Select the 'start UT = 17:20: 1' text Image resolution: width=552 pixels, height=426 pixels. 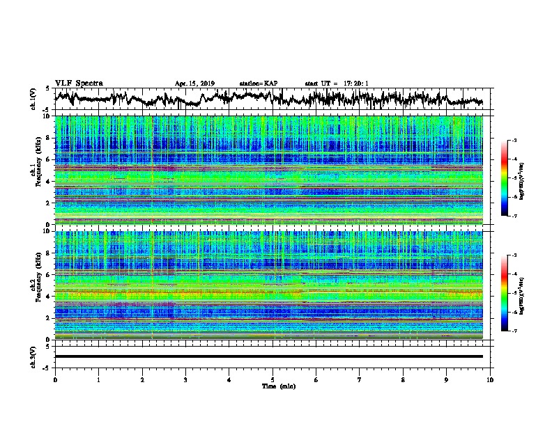337,84
